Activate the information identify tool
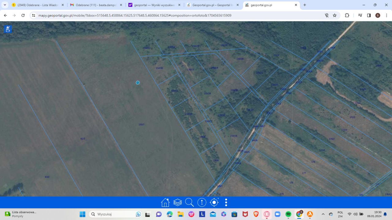392x220 pixels. (202, 202)
